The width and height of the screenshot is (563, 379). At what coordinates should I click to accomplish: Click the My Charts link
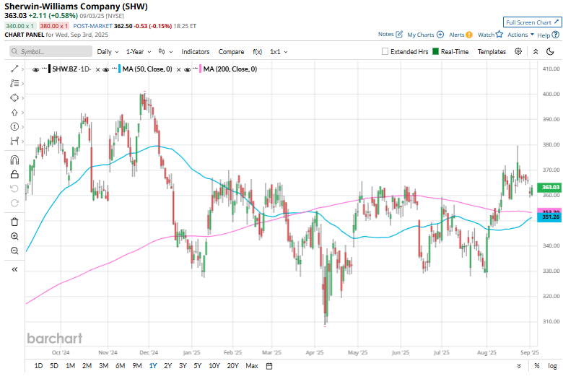(421, 35)
